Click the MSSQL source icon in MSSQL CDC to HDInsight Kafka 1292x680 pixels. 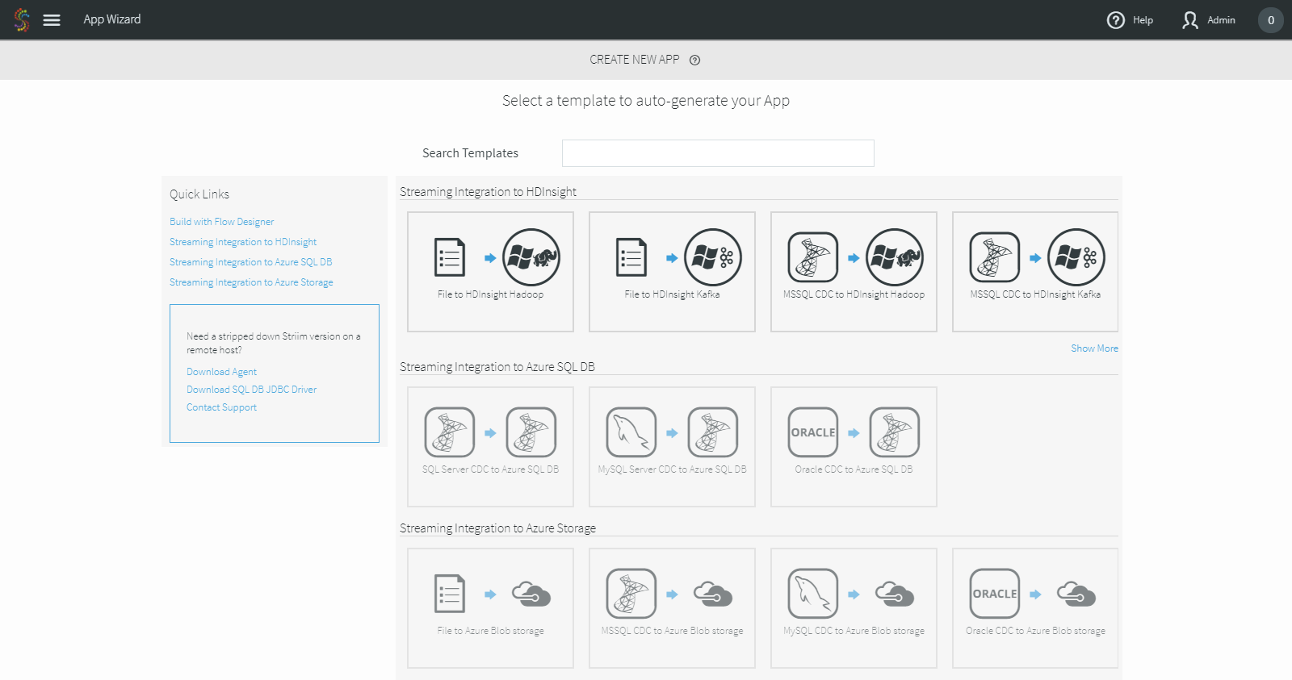coord(995,257)
